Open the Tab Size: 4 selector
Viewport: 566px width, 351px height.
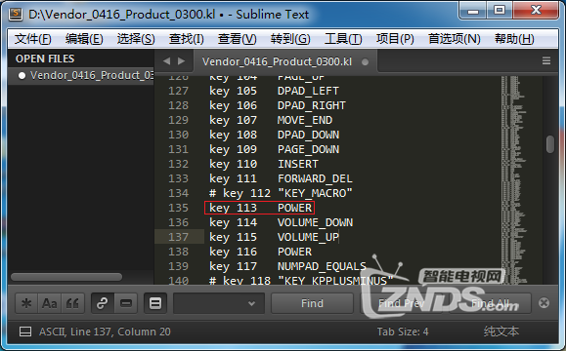click(x=403, y=331)
